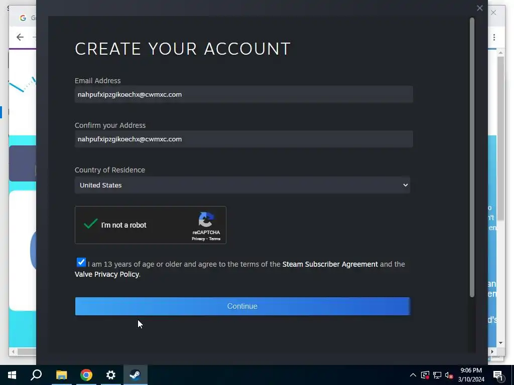Viewport: 514px width, 385px height.
Task: Open Steam from the taskbar
Action: click(135, 374)
